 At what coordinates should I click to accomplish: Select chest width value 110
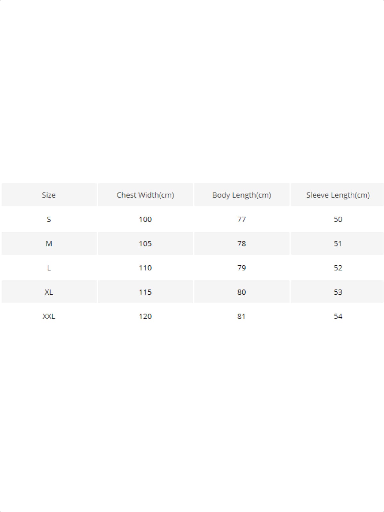tap(145, 268)
